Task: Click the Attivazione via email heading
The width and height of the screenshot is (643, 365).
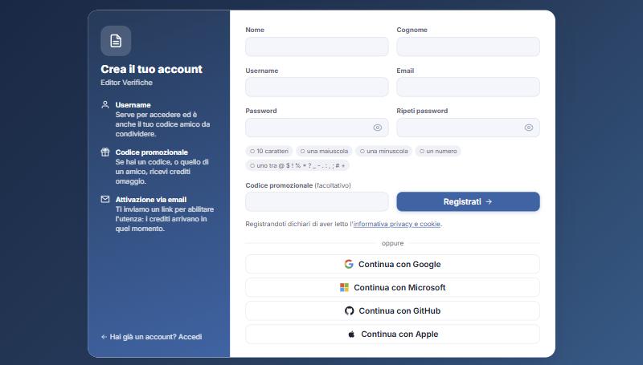Action: point(151,200)
